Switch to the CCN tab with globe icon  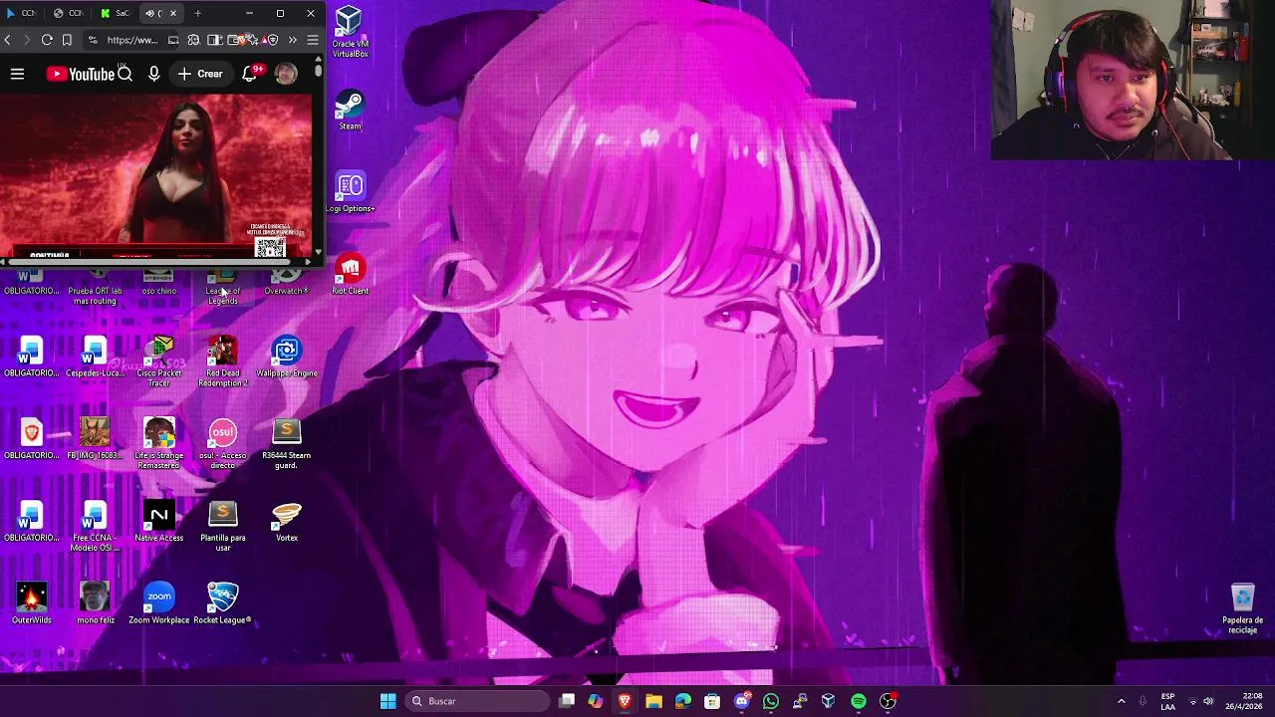pyautogui.click(x=68, y=13)
